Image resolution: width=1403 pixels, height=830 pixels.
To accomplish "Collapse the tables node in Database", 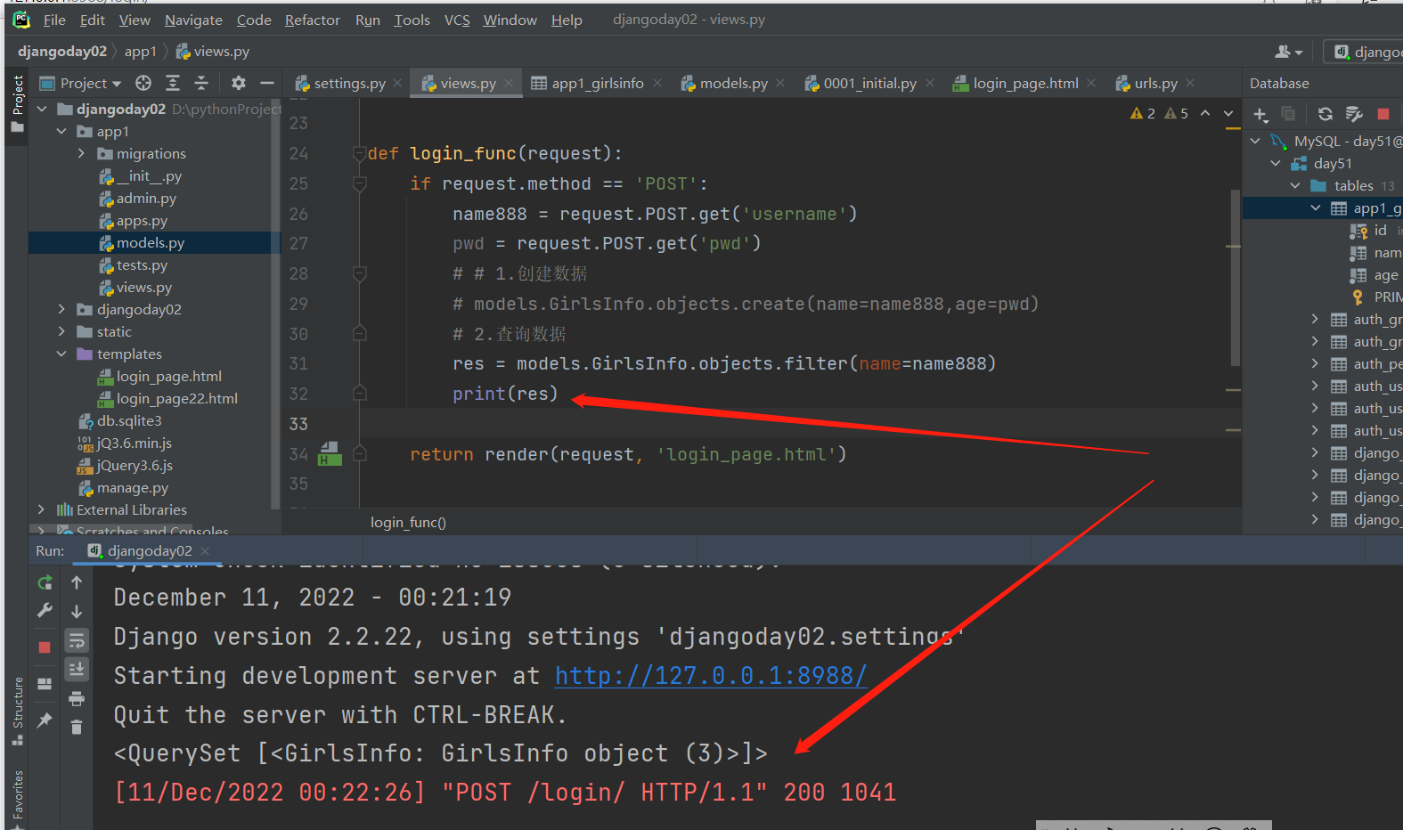I will pyautogui.click(x=1295, y=185).
